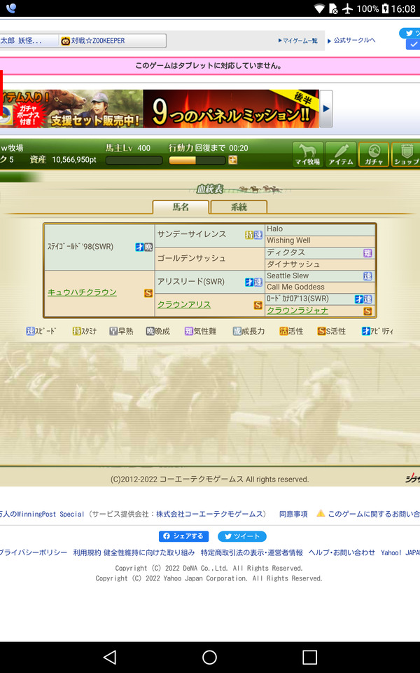Click the スタミナ legend icon

tap(77, 331)
